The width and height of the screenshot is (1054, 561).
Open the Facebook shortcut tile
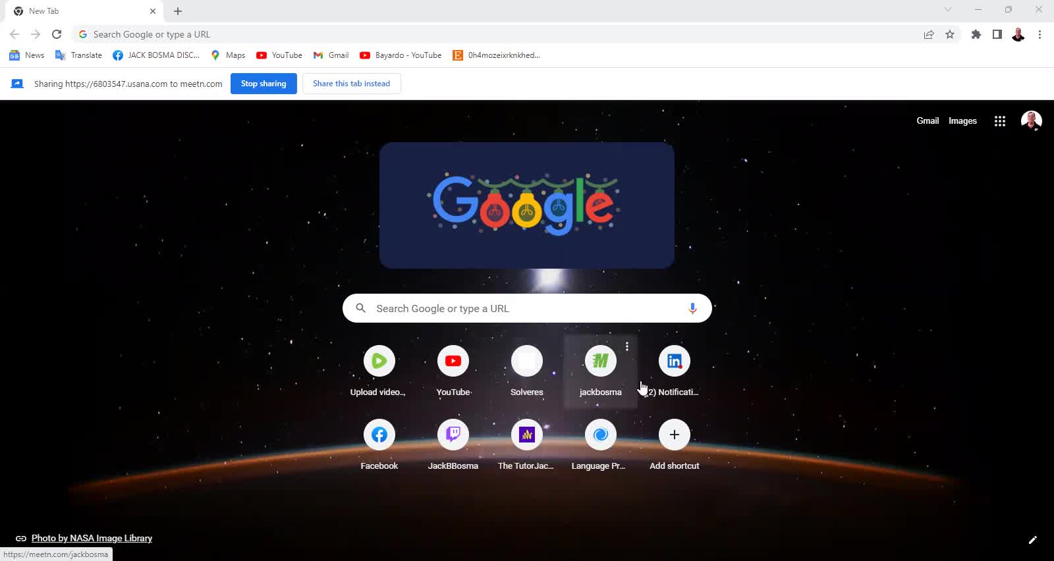[x=379, y=445]
